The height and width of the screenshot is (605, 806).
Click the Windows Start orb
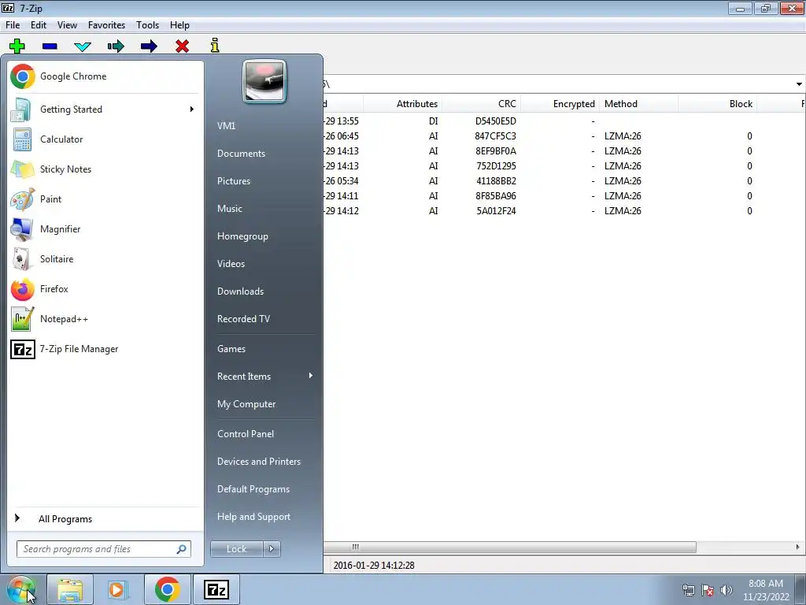click(21, 589)
